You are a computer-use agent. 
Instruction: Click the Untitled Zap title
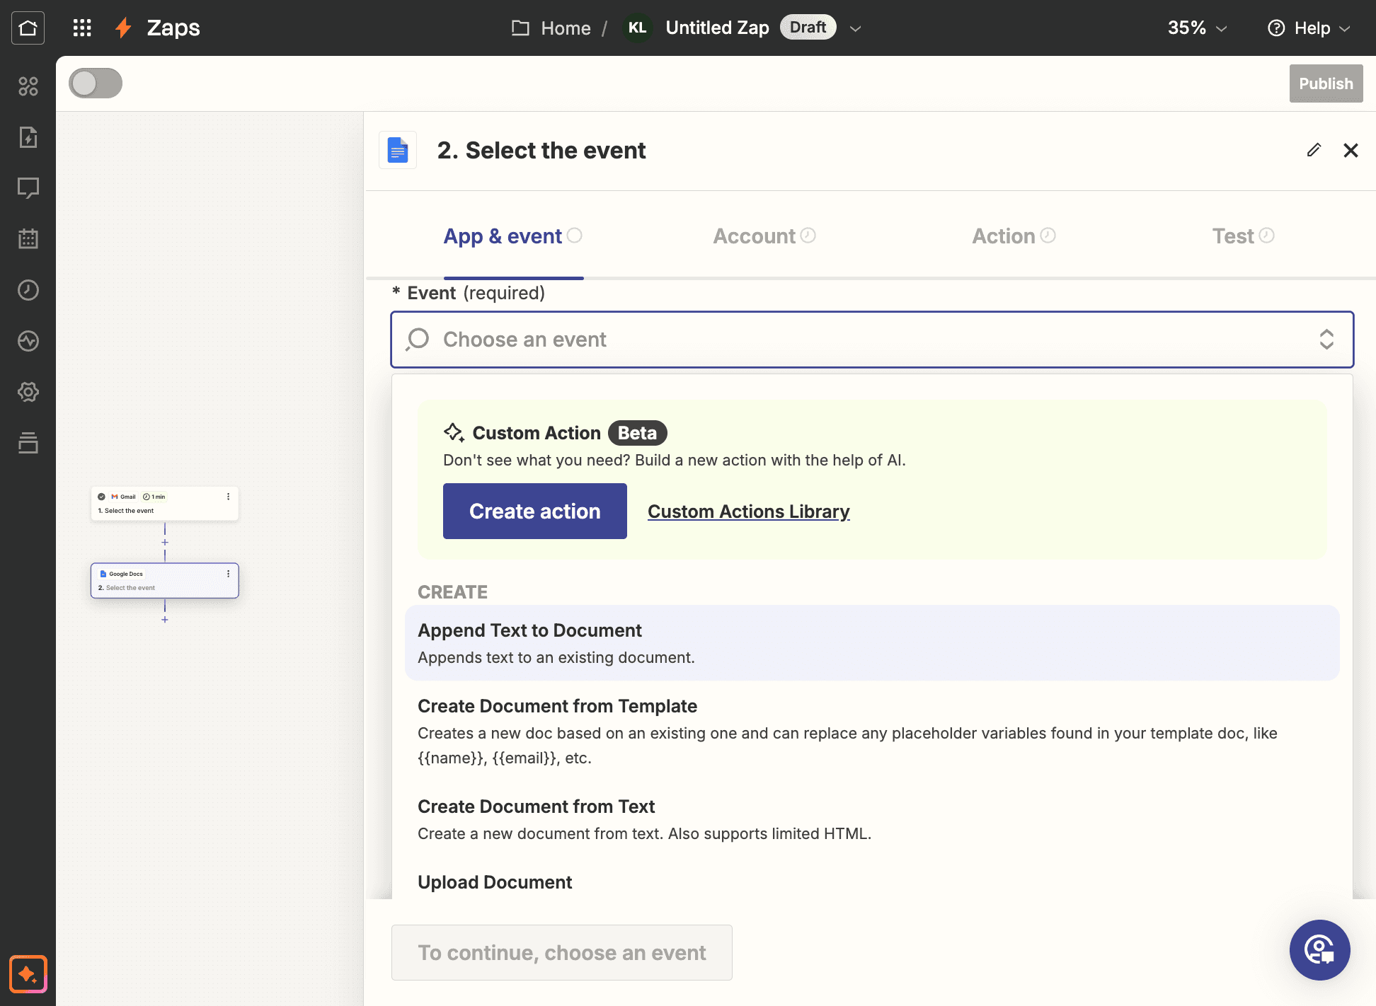coord(717,28)
